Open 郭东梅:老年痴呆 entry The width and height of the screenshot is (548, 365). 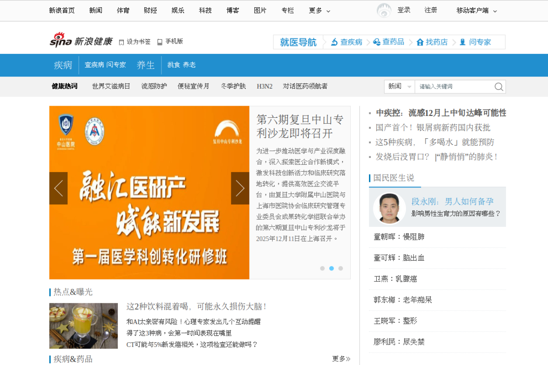(403, 300)
